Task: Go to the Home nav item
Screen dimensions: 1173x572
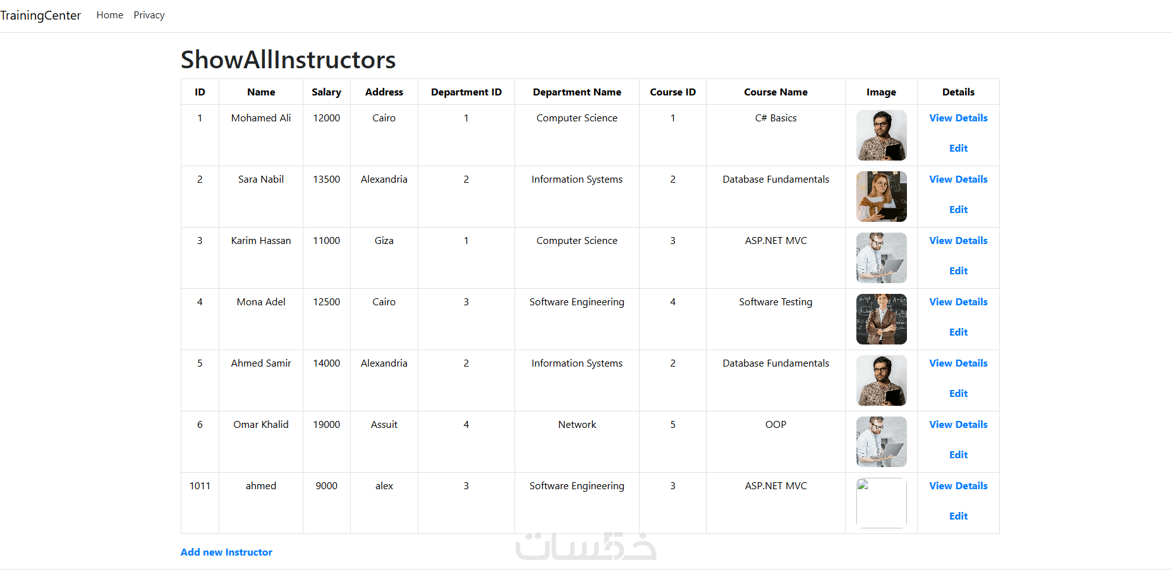Action: tap(110, 15)
